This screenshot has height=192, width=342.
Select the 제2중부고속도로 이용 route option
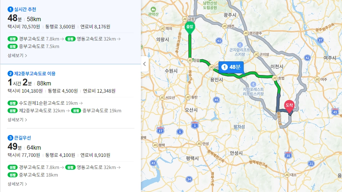tap(70, 96)
